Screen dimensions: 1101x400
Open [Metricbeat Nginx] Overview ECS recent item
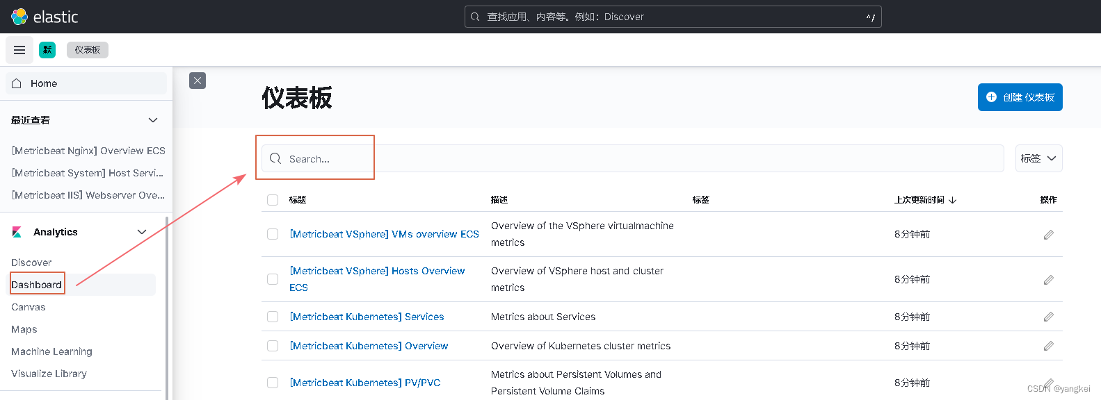(x=88, y=151)
